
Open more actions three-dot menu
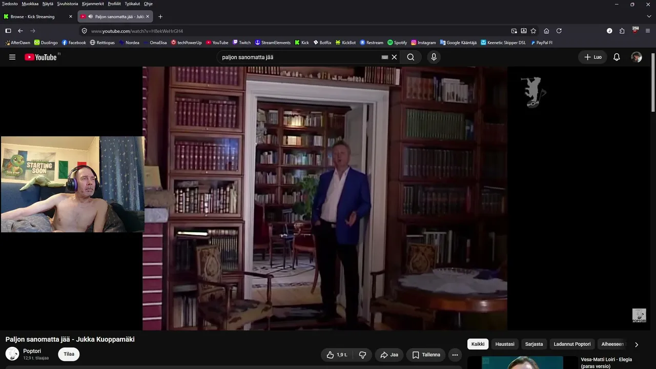click(x=455, y=355)
